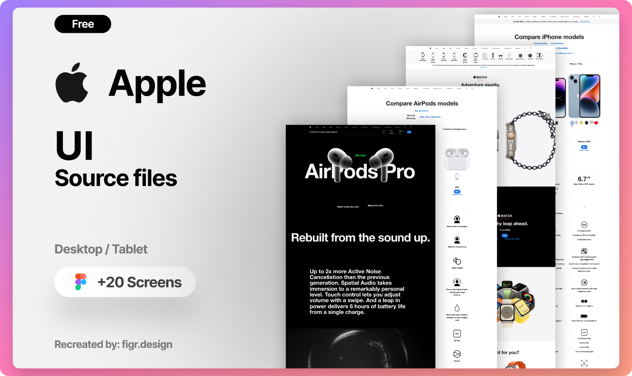Click the optical zoom options icon

[x=584, y=301]
